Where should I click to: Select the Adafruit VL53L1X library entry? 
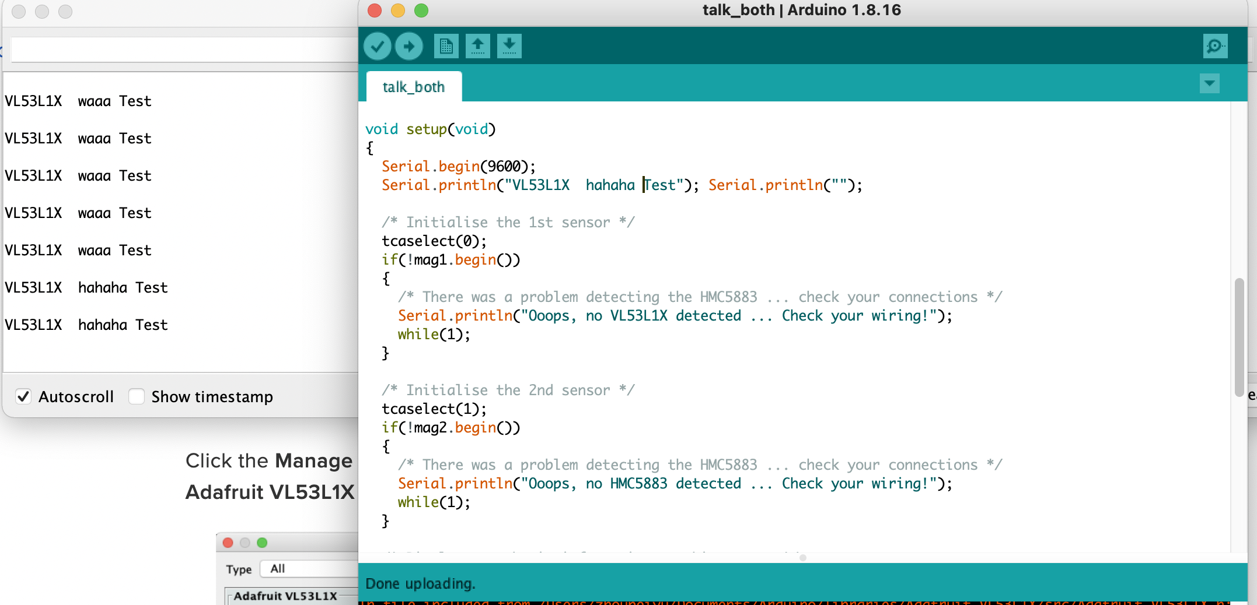(x=285, y=596)
